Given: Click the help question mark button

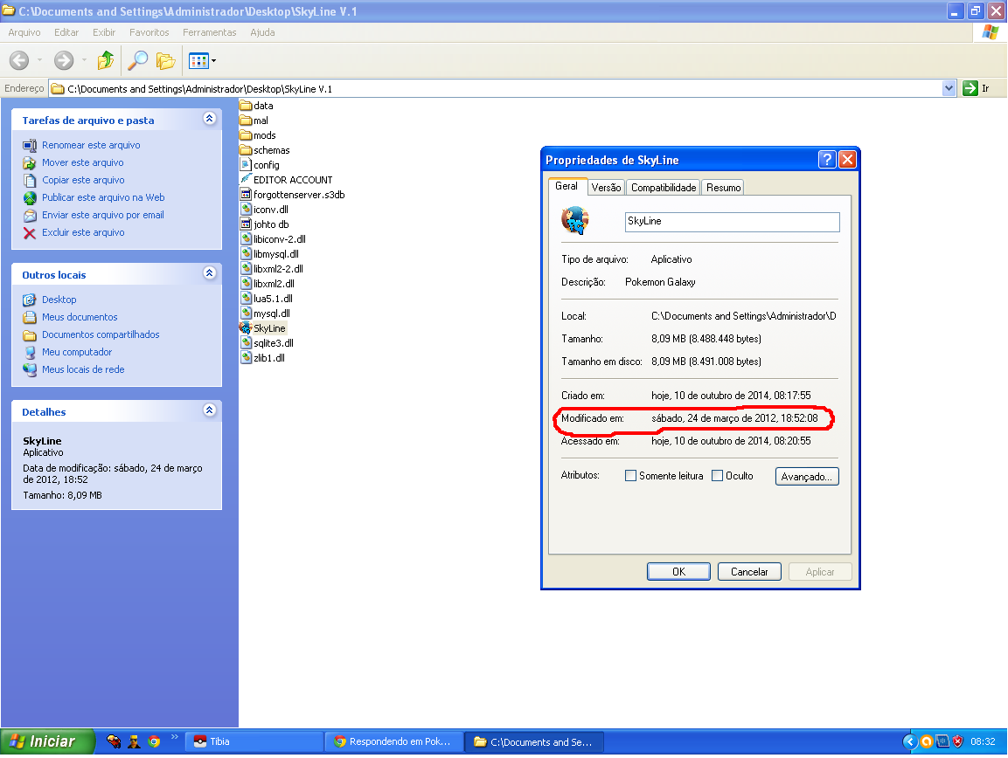Looking at the screenshot, I should [x=827, y=160].
